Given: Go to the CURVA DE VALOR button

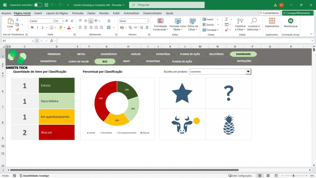Looking at the screenshot, I should 78,61.
